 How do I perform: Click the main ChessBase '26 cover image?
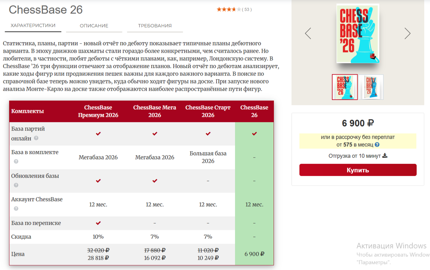click(x=358, y=33)
